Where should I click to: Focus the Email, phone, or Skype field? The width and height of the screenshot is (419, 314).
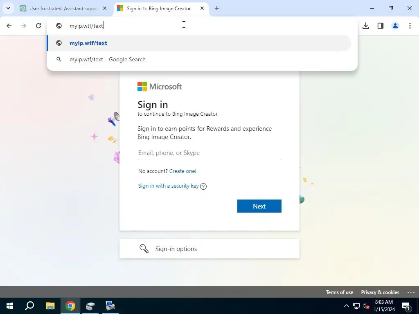point(209,153)
